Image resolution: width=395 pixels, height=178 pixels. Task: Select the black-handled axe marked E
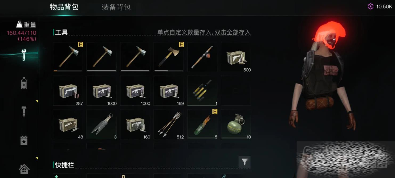pyautogui.click(x=169, y=57)
